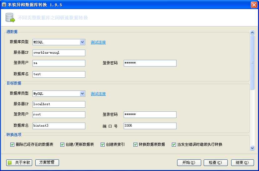Click scrollbar up arrow
Viewport: 259px width, 171px height.
[252, 33]
